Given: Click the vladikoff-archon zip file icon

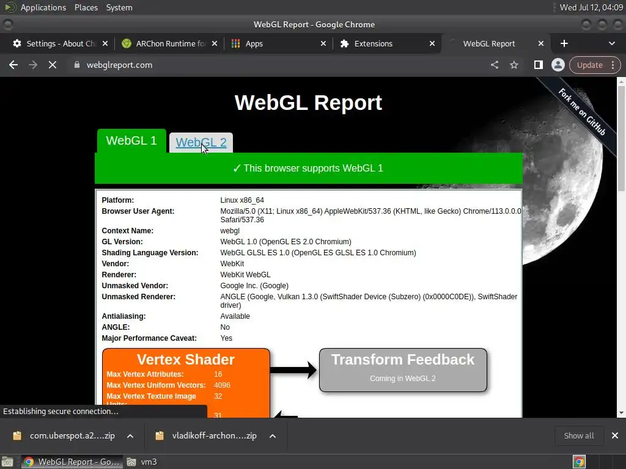Looking at the screenshot, I should click(160, 435).
